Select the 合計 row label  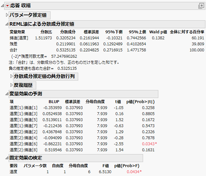click(13, 50)
